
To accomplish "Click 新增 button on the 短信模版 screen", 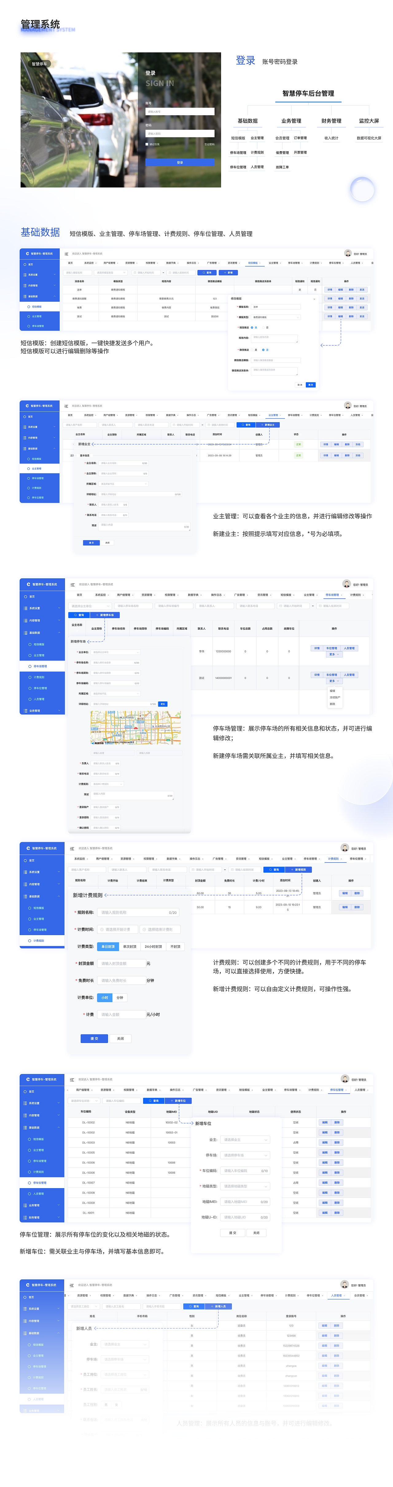I will (x=229, y=272).
